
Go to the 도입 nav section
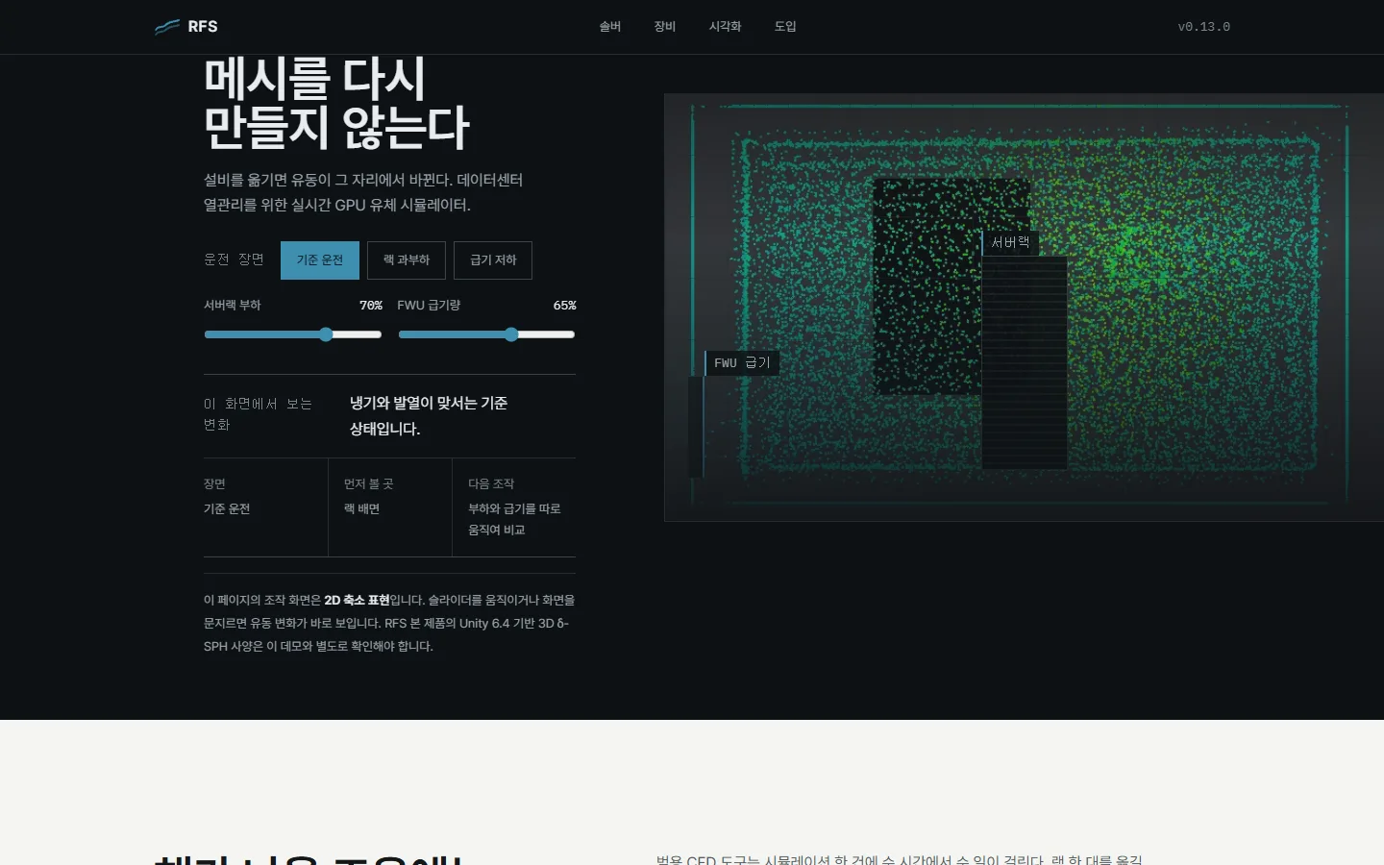point(785,27)
